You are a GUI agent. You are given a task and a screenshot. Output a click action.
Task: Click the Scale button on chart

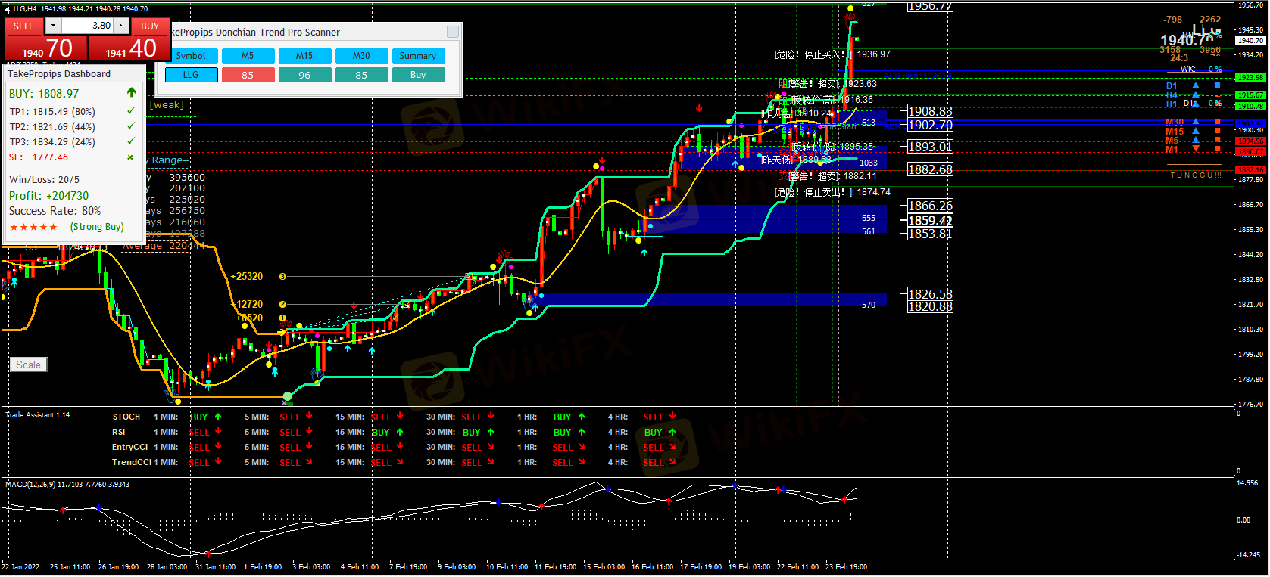(29, 365)
